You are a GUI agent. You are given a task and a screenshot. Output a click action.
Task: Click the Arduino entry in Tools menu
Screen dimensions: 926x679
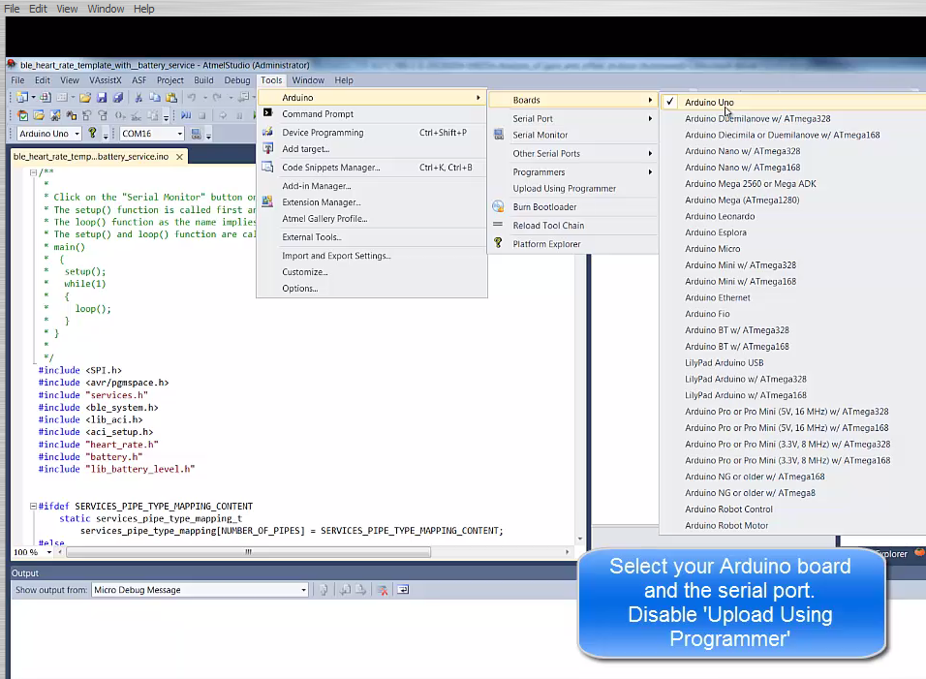[x=371, y=98]
